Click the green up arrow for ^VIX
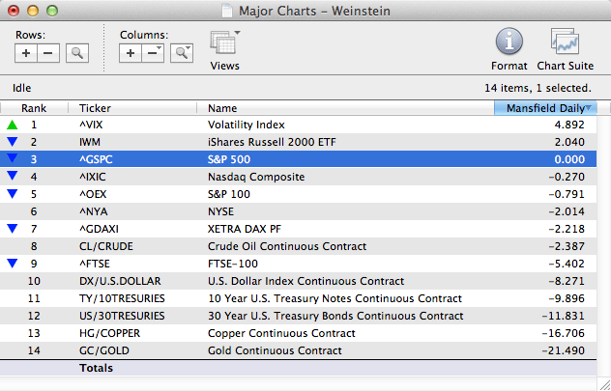 click(x=12, y=125)
